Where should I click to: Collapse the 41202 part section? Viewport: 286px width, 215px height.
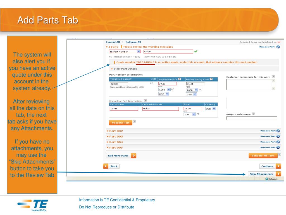[x=107, y=47]
